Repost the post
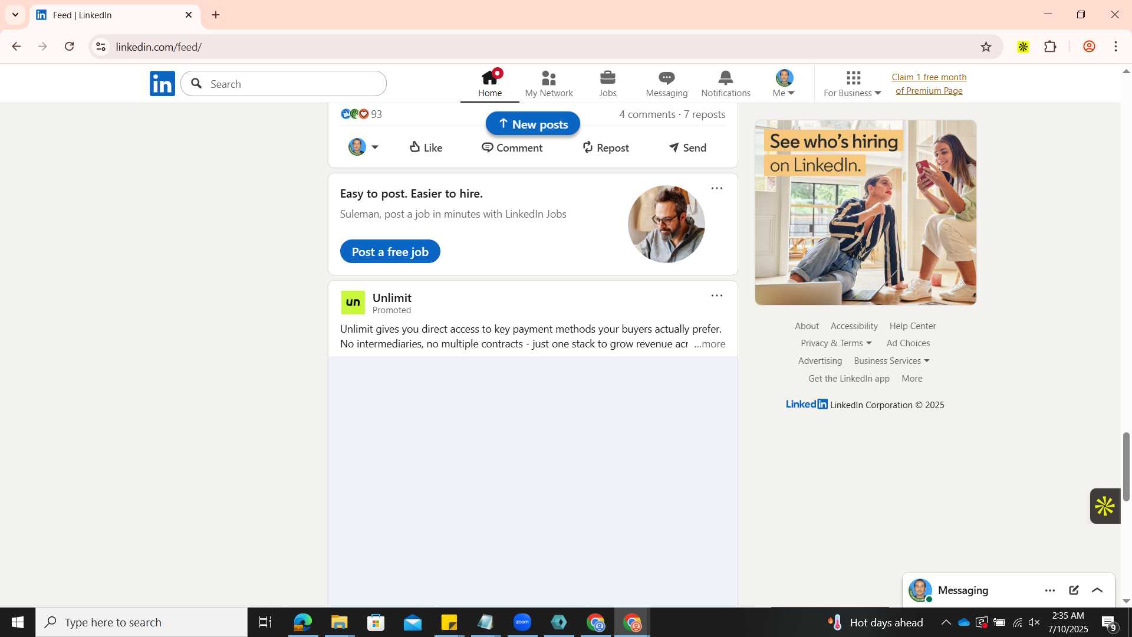The image size is (1132, 637). point(606,147)
